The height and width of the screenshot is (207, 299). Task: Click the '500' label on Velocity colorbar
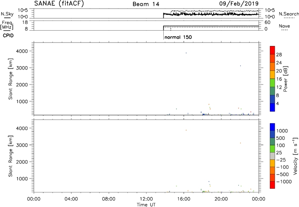point(281,138)
